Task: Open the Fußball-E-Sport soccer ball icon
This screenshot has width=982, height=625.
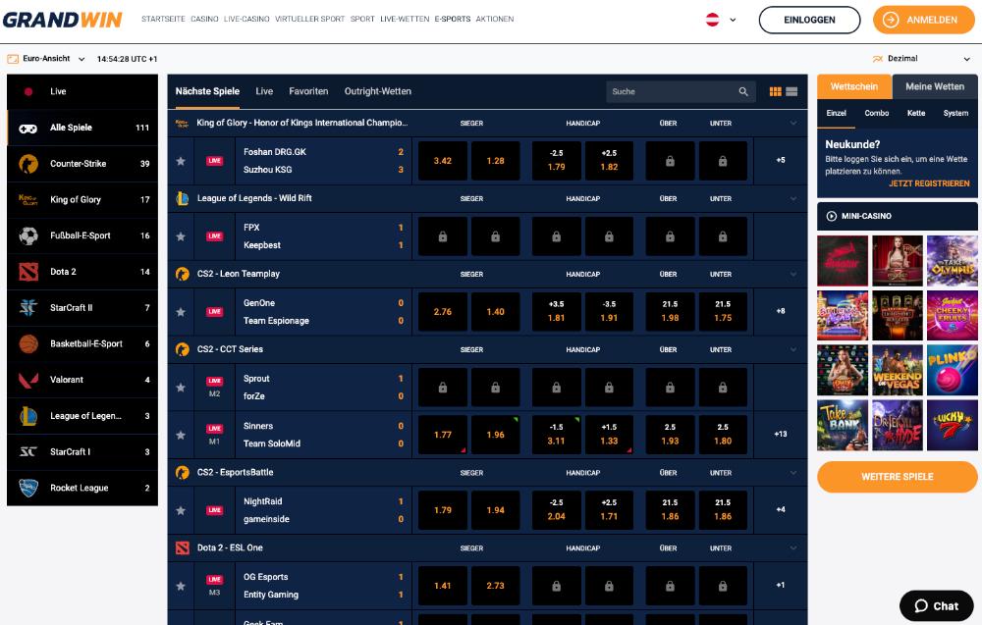Action: [x=28, y=235]
